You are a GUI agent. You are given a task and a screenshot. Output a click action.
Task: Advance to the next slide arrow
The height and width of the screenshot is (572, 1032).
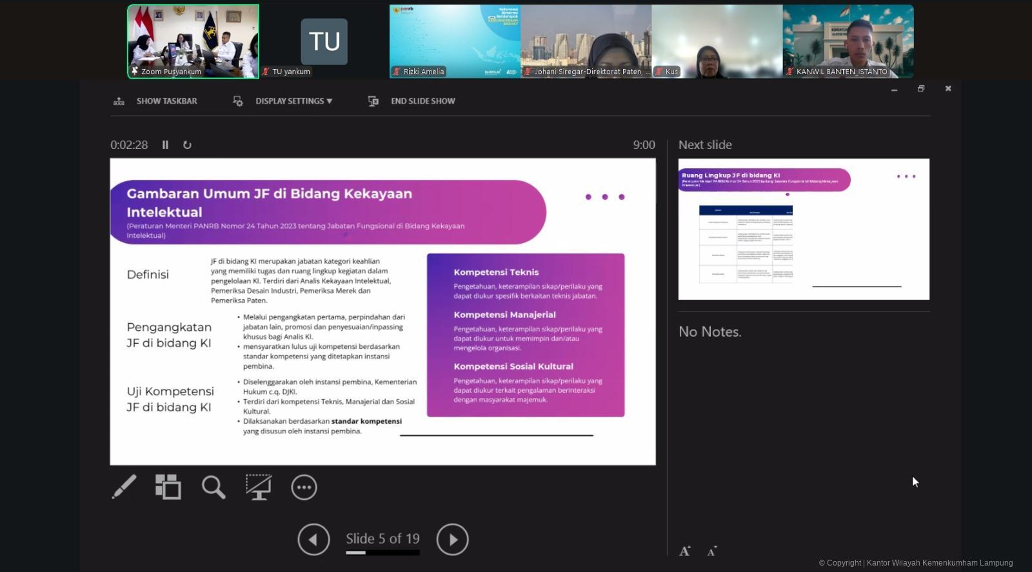click(x=452, y=539)
